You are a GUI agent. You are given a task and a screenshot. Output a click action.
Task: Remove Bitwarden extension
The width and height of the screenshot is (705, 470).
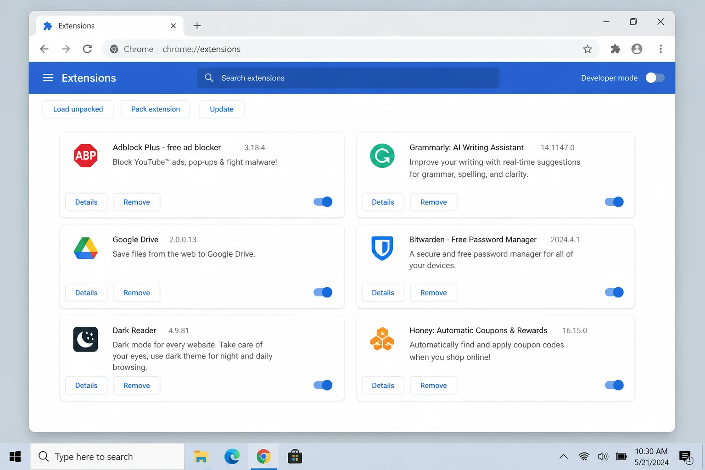tap(433, 293)
